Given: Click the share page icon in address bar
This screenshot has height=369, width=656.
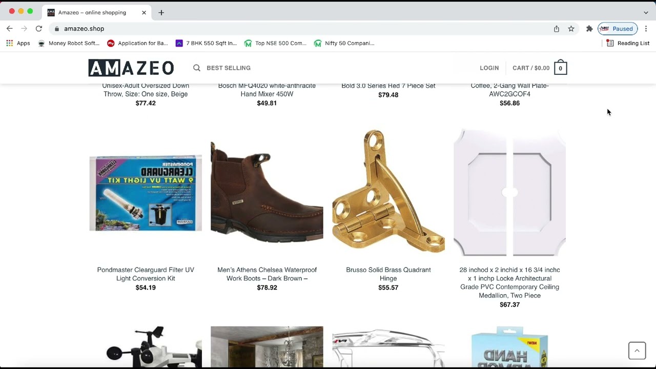Looking at the screenshot, I should [x=557, y=29].
